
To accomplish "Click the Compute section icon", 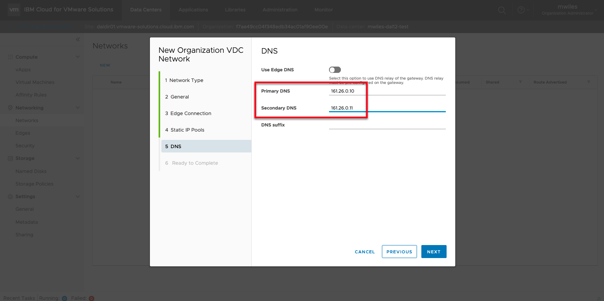I will [x=10, y=57].
